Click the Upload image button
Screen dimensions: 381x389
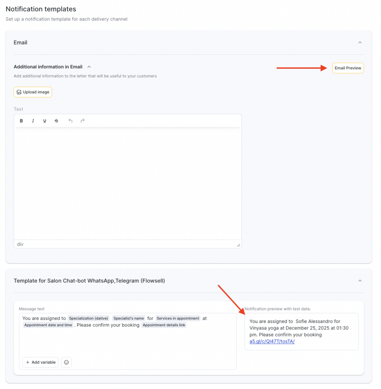[x=33, y=92]
